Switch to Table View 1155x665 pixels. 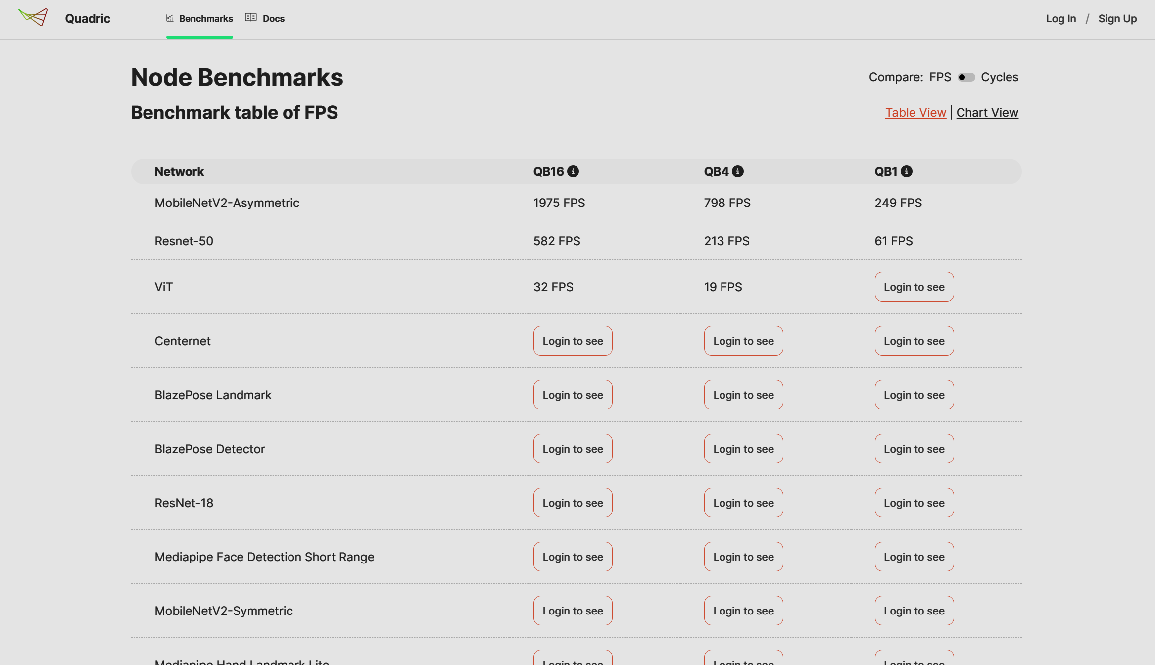(x=915, y=112)
